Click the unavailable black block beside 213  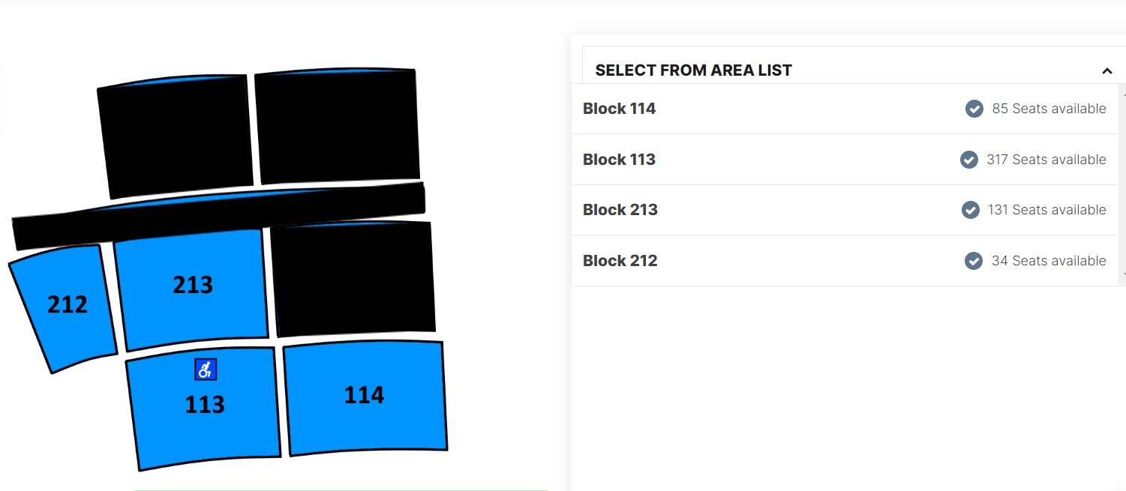tap(353, 279)
